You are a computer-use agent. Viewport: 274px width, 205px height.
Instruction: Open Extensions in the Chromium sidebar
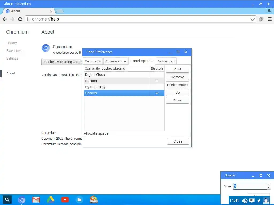pyautogui.click(x=14, y=50)
